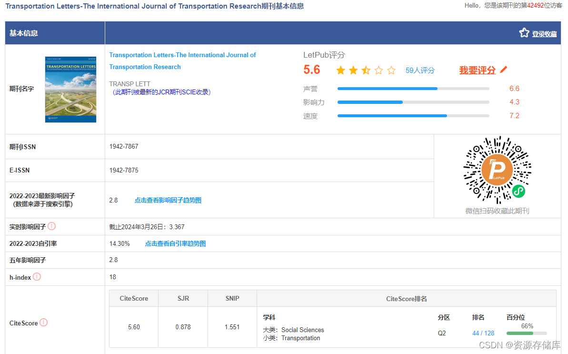Click the pencil icon beside 我要评分
Screen dimensions: 568x354
(x=504, y=70)
